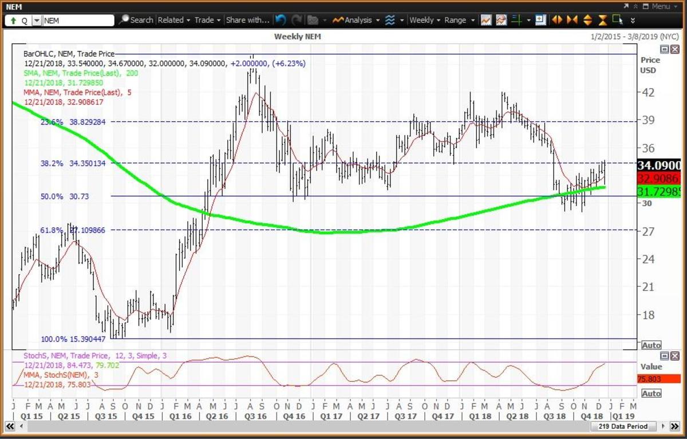Toggle Auto scaling on the stochastic Value axis
Screen dimensions: 687x439
[x=652, y=393]
